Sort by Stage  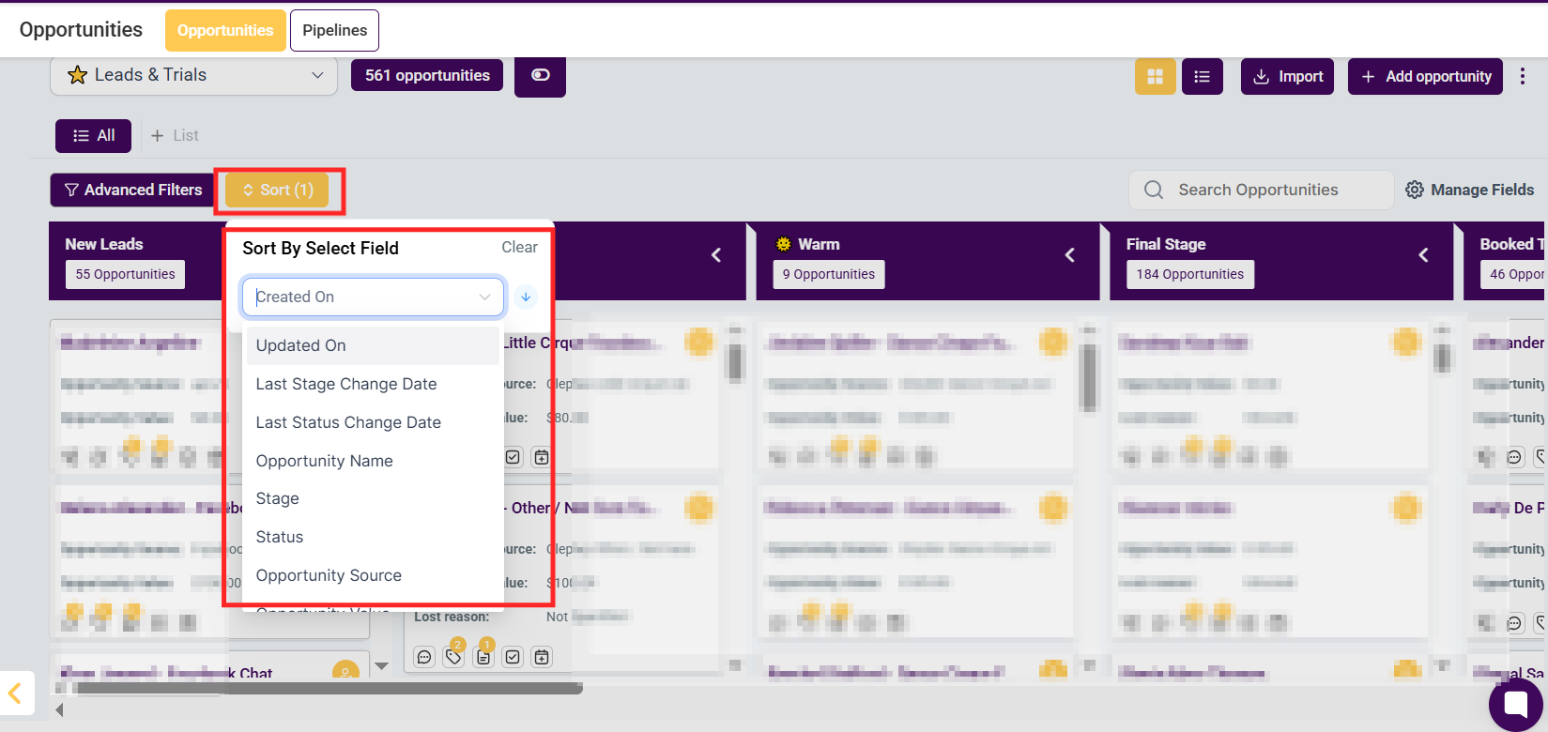click(x=373, y=498)
